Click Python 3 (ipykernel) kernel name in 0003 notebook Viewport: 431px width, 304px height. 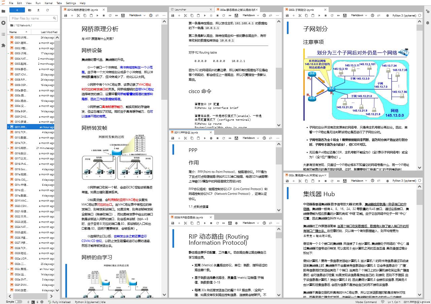(404, 16)
